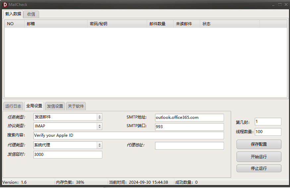Click the 线程数量 input field
This screenshot has width=290, height=188.
coord(268,132)
